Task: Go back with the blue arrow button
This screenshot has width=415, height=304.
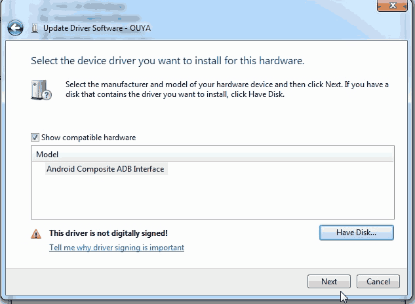Action: pos(15,28)
